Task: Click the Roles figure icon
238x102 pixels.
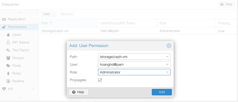Action: tap(8, 73)
